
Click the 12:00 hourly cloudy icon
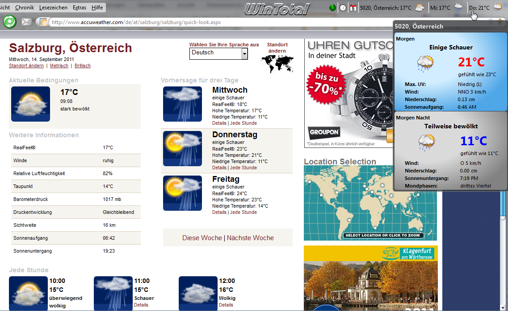point(198,293)
